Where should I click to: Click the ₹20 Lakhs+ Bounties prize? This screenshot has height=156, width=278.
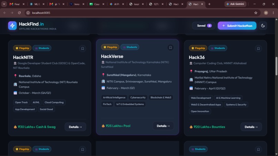pos(209,127)
